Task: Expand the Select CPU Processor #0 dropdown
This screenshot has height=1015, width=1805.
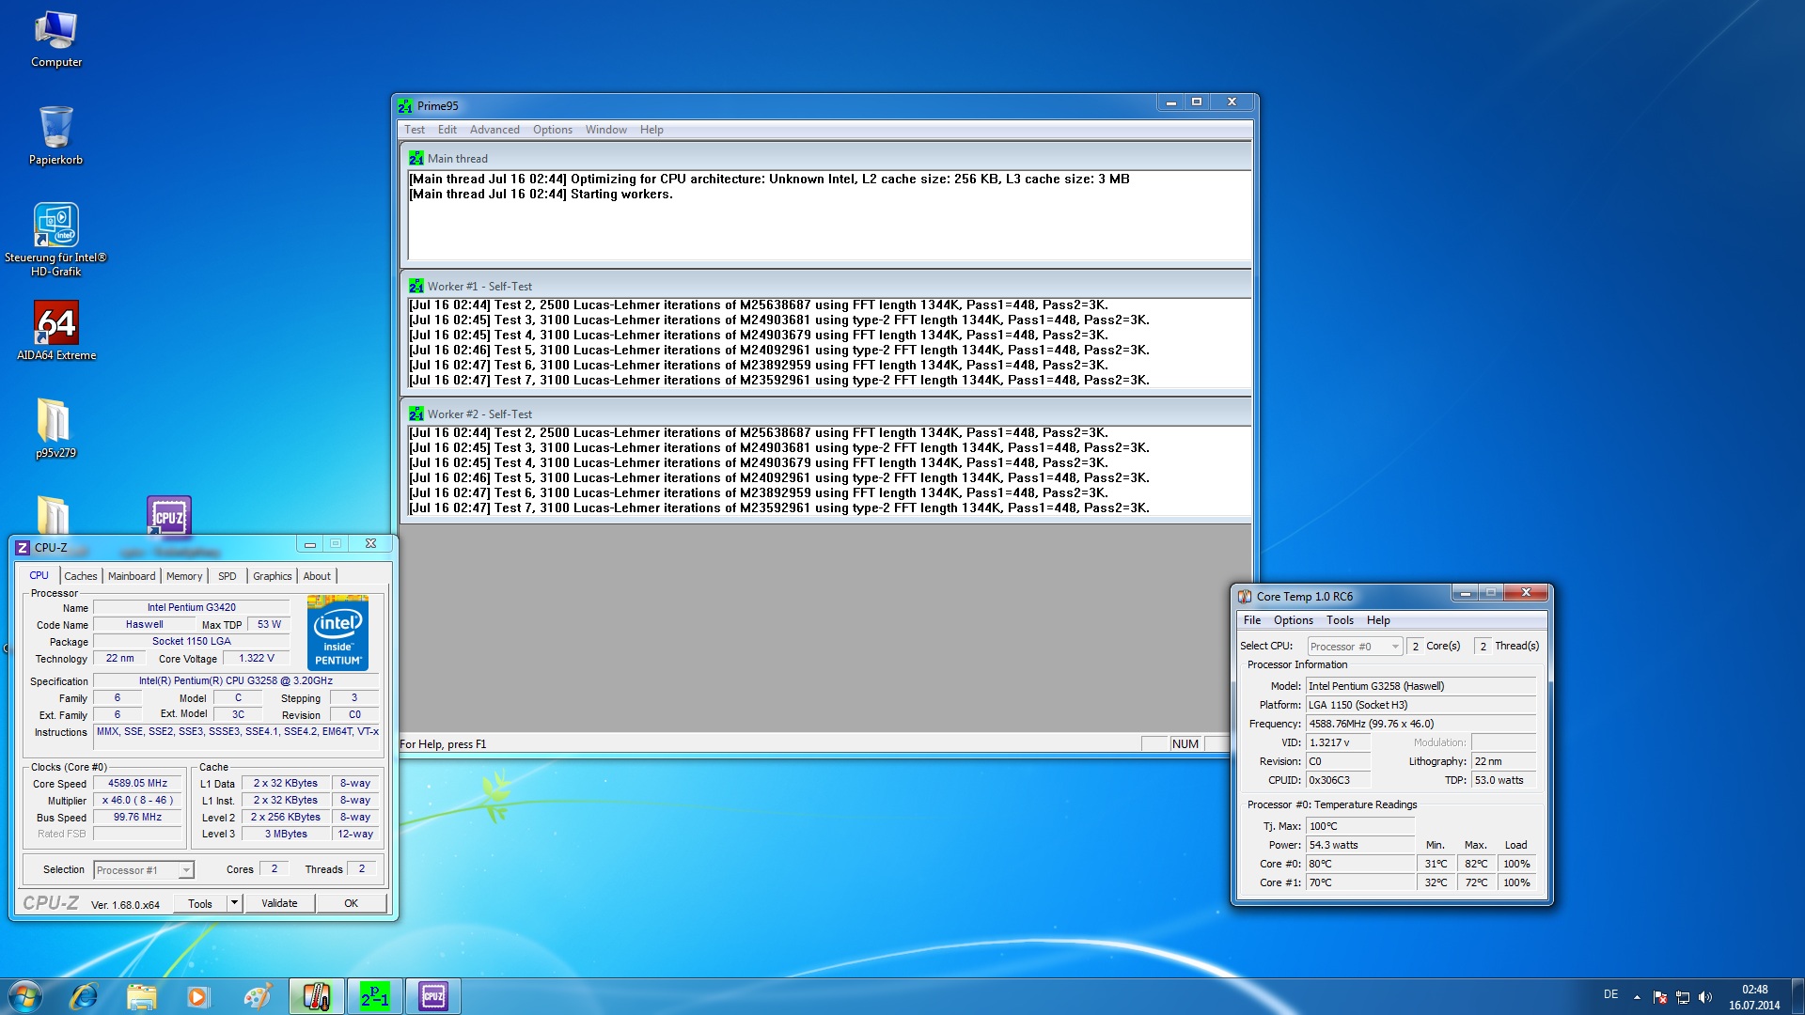Action: [x=1395, y=647]
